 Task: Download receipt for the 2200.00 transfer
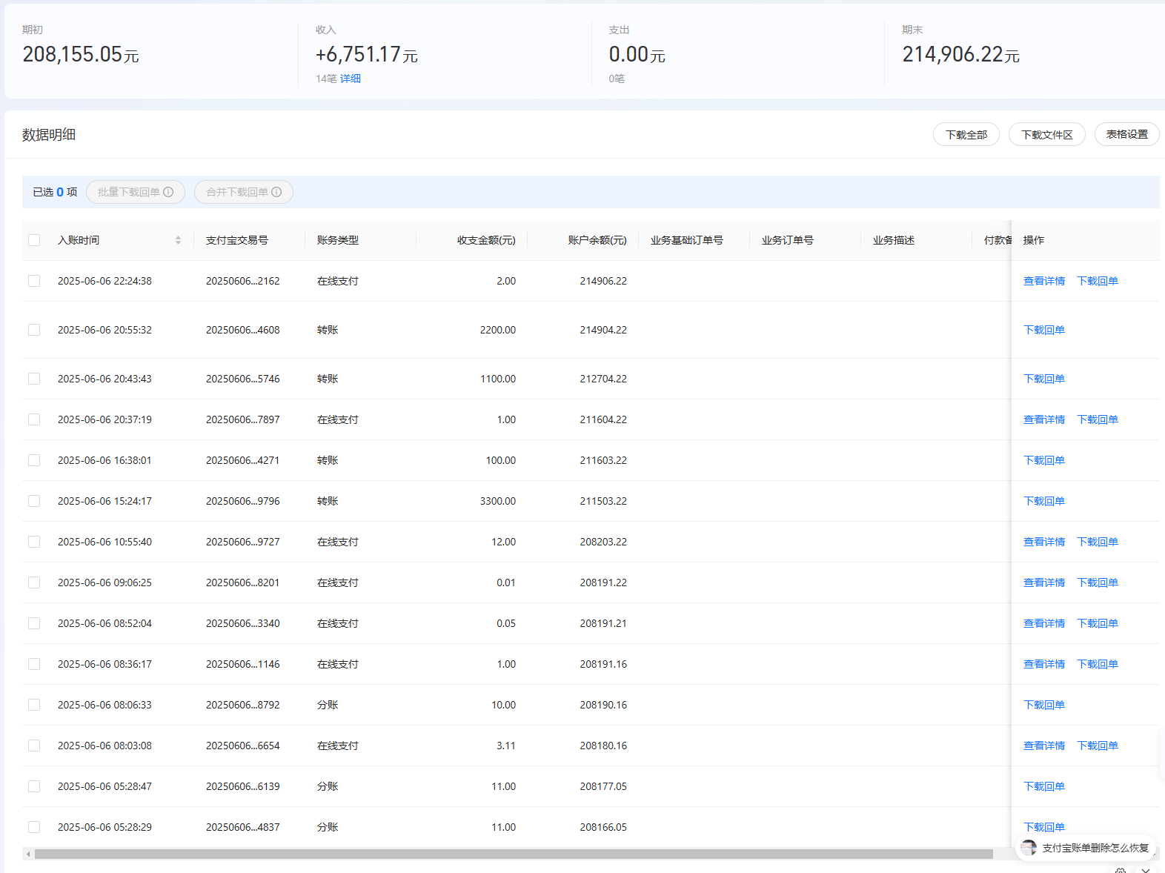click(x=1043, y=330)
